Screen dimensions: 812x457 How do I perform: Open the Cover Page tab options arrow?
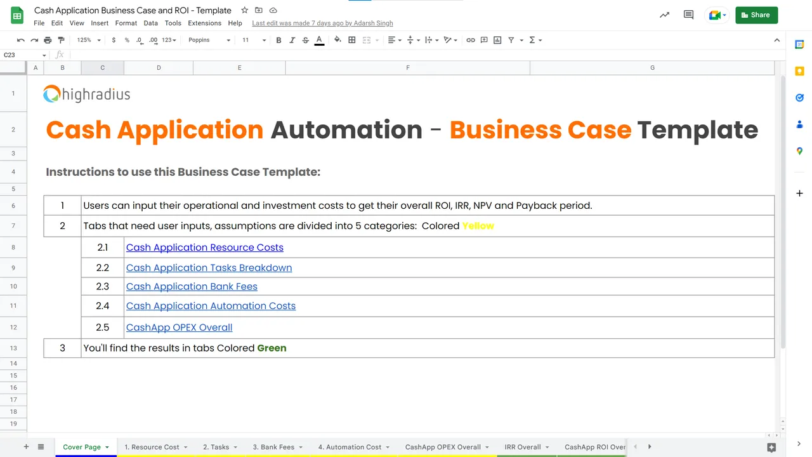coord(107,447)
